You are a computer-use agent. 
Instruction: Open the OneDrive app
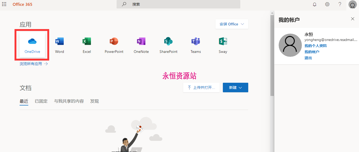[32, 45]
